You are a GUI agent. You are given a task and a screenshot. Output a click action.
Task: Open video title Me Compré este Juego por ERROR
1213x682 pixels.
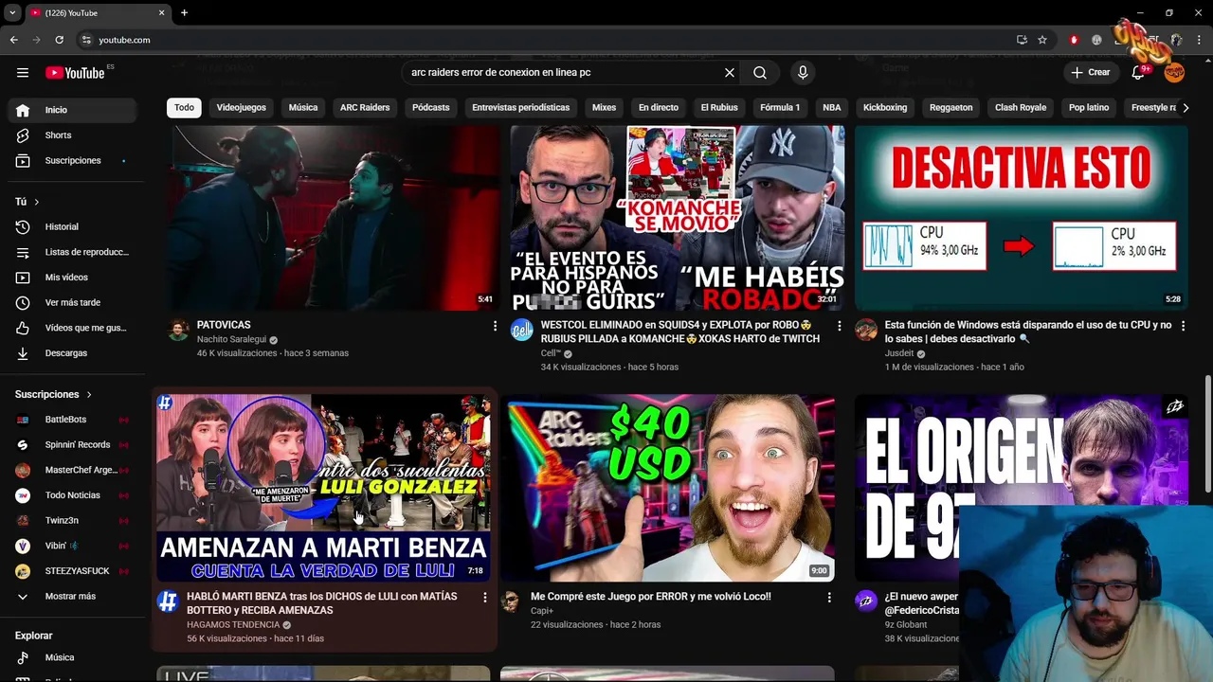click(x=651, y=597)
